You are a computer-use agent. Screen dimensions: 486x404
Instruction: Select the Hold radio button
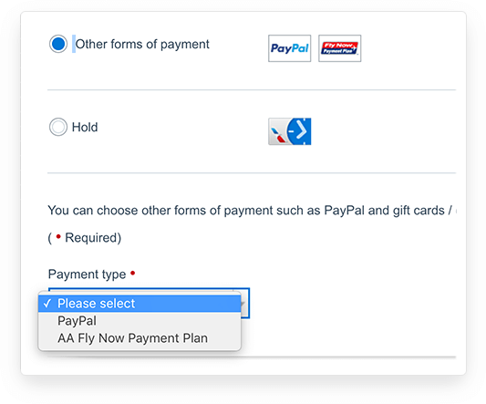pos(58,127)
